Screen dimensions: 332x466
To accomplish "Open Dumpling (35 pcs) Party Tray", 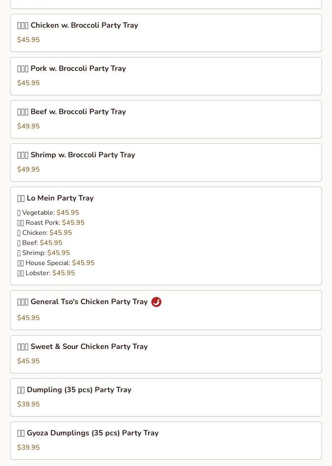I will coord(79,390).
